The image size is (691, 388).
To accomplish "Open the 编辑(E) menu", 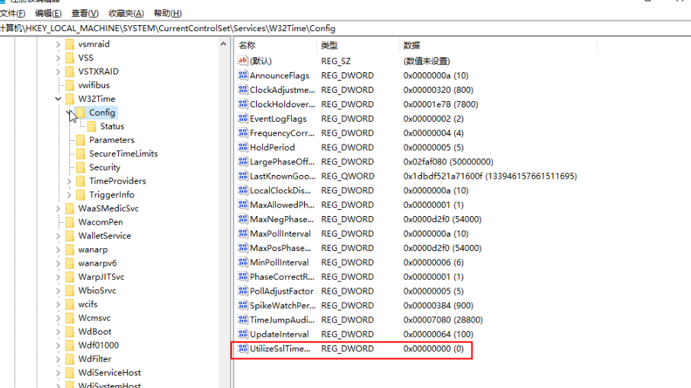I will point(49,13).
